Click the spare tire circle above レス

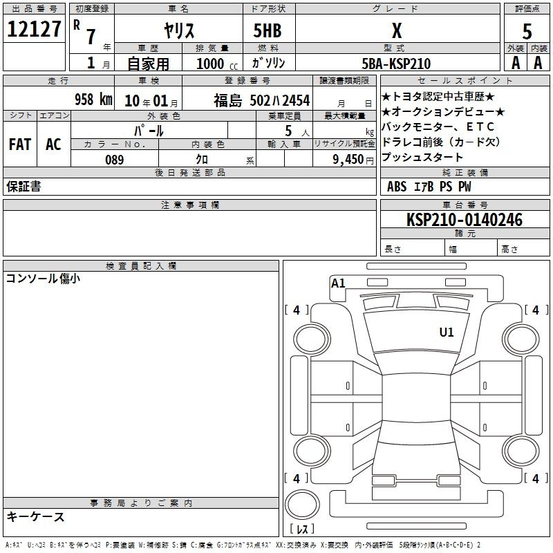(302, 505)
